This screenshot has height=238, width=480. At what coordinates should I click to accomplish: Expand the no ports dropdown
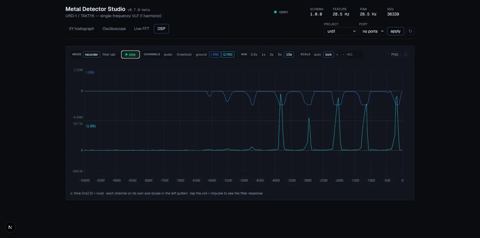click(x=372, y=31)
